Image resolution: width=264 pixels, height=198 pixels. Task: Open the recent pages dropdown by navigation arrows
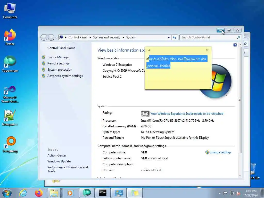(56, 38)
